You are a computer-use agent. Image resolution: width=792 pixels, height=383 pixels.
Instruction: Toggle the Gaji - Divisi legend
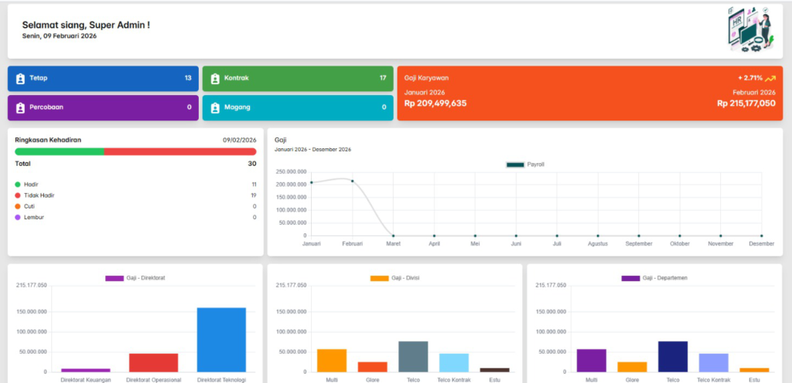[394, 277]
